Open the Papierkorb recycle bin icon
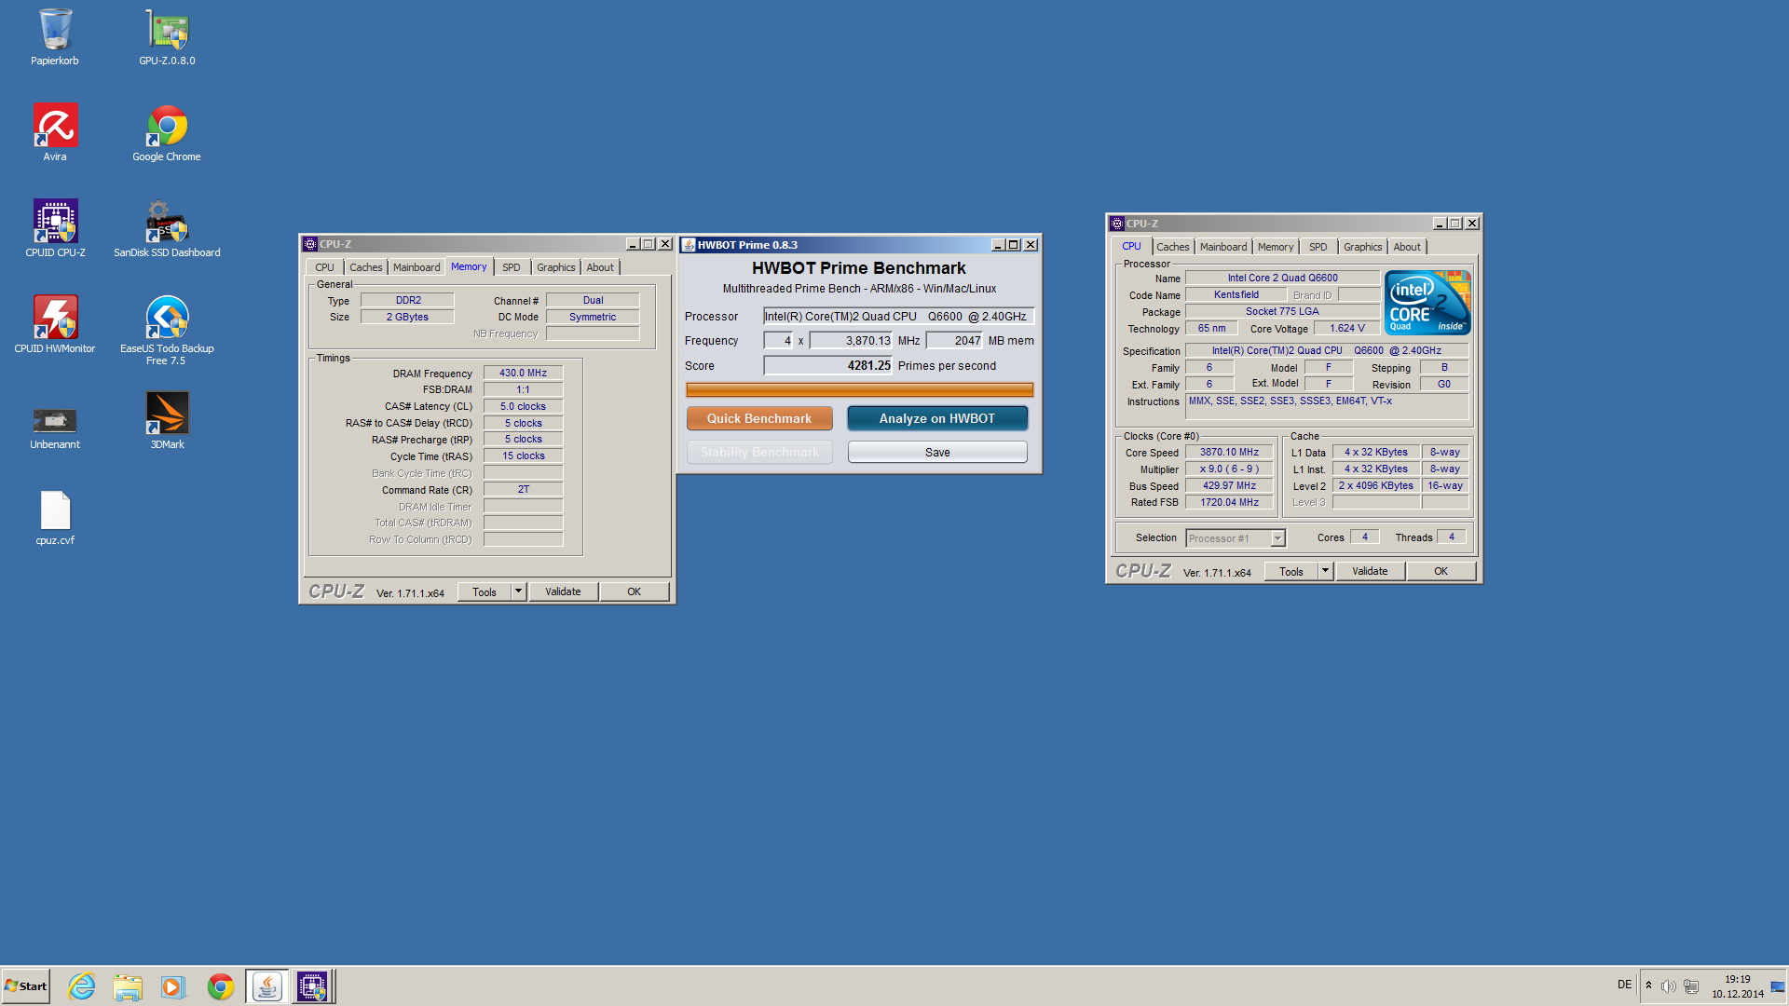The width and height of the screenshot is (1789, 1006). coord(55,37)
